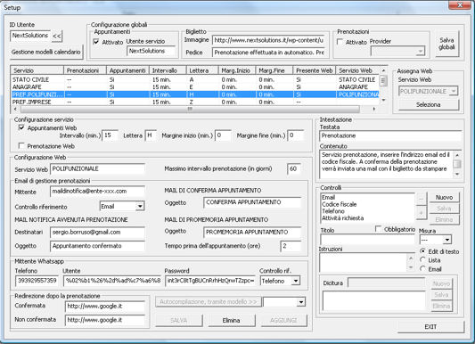Open the Assegna Web Servizio Web dropdown
The height and width of the screenshot is (344, 475).
[x=454, y=91]
